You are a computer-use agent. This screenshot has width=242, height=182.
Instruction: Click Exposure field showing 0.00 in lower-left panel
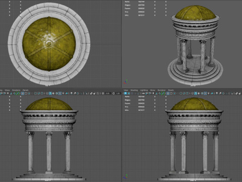click(107, 93)
